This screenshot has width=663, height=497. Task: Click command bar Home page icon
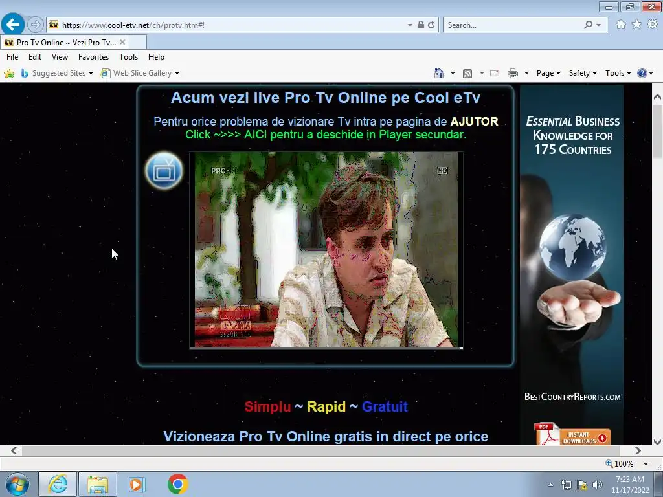439,73
